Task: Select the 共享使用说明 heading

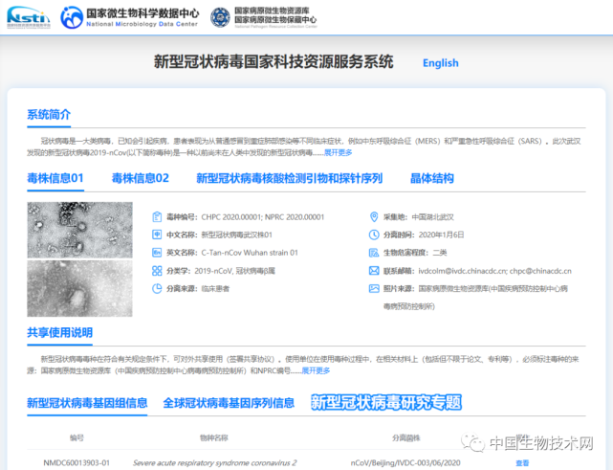Action: click(x=60, y=333)
